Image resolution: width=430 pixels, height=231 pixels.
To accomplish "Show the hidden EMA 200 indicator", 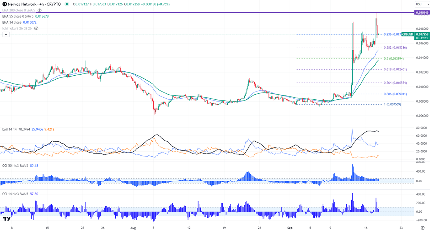I will [x=40, y=10].
